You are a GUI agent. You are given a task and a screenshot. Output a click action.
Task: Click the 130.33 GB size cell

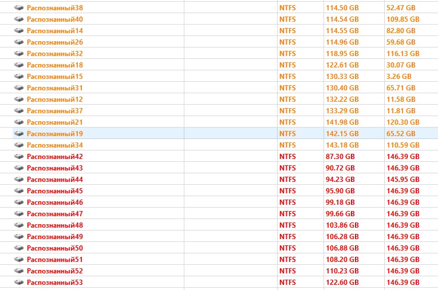pyautogui.click(x=341, y=77)
